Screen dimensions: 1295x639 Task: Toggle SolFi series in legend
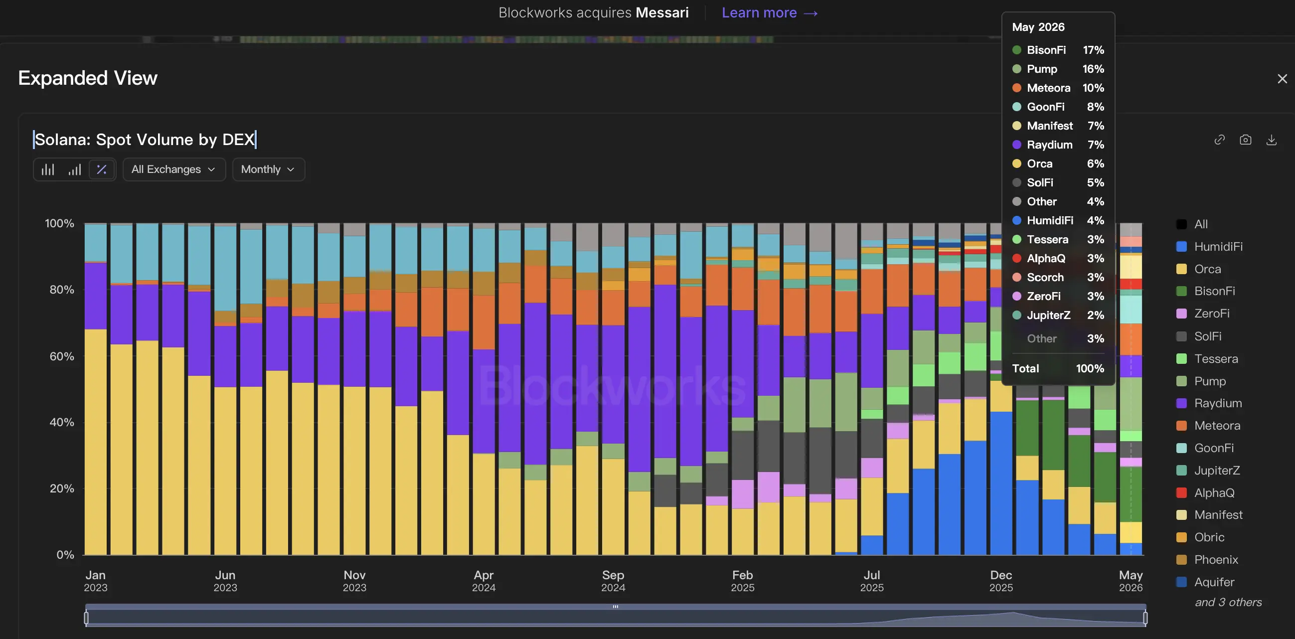point(1199,336)
